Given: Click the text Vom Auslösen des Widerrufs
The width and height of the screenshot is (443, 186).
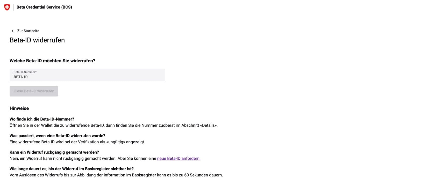Looking at the screenshot, I should 116,175.
